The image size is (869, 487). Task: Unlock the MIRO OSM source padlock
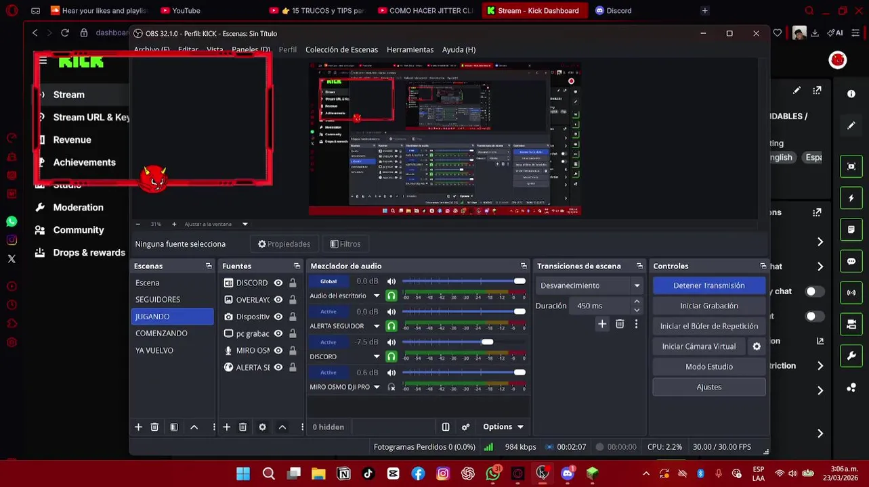coord(293,350)
